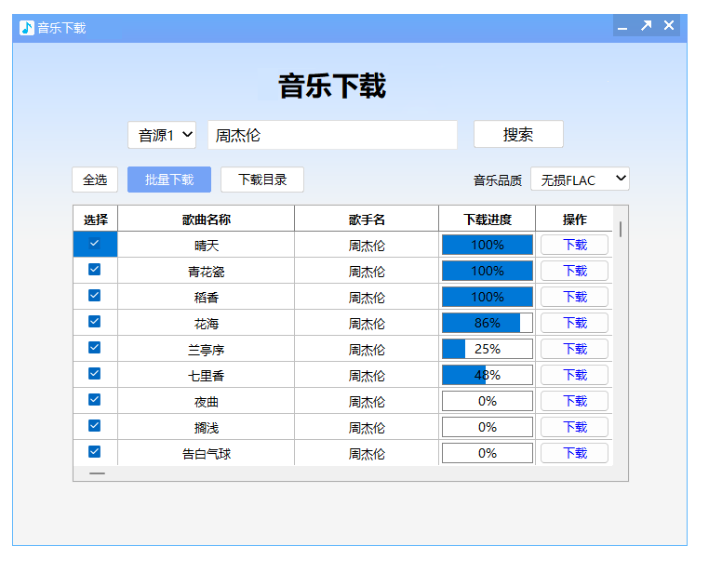722x586 pixels.
Task: Download the song 青花瓷
Action: point(574,271)
